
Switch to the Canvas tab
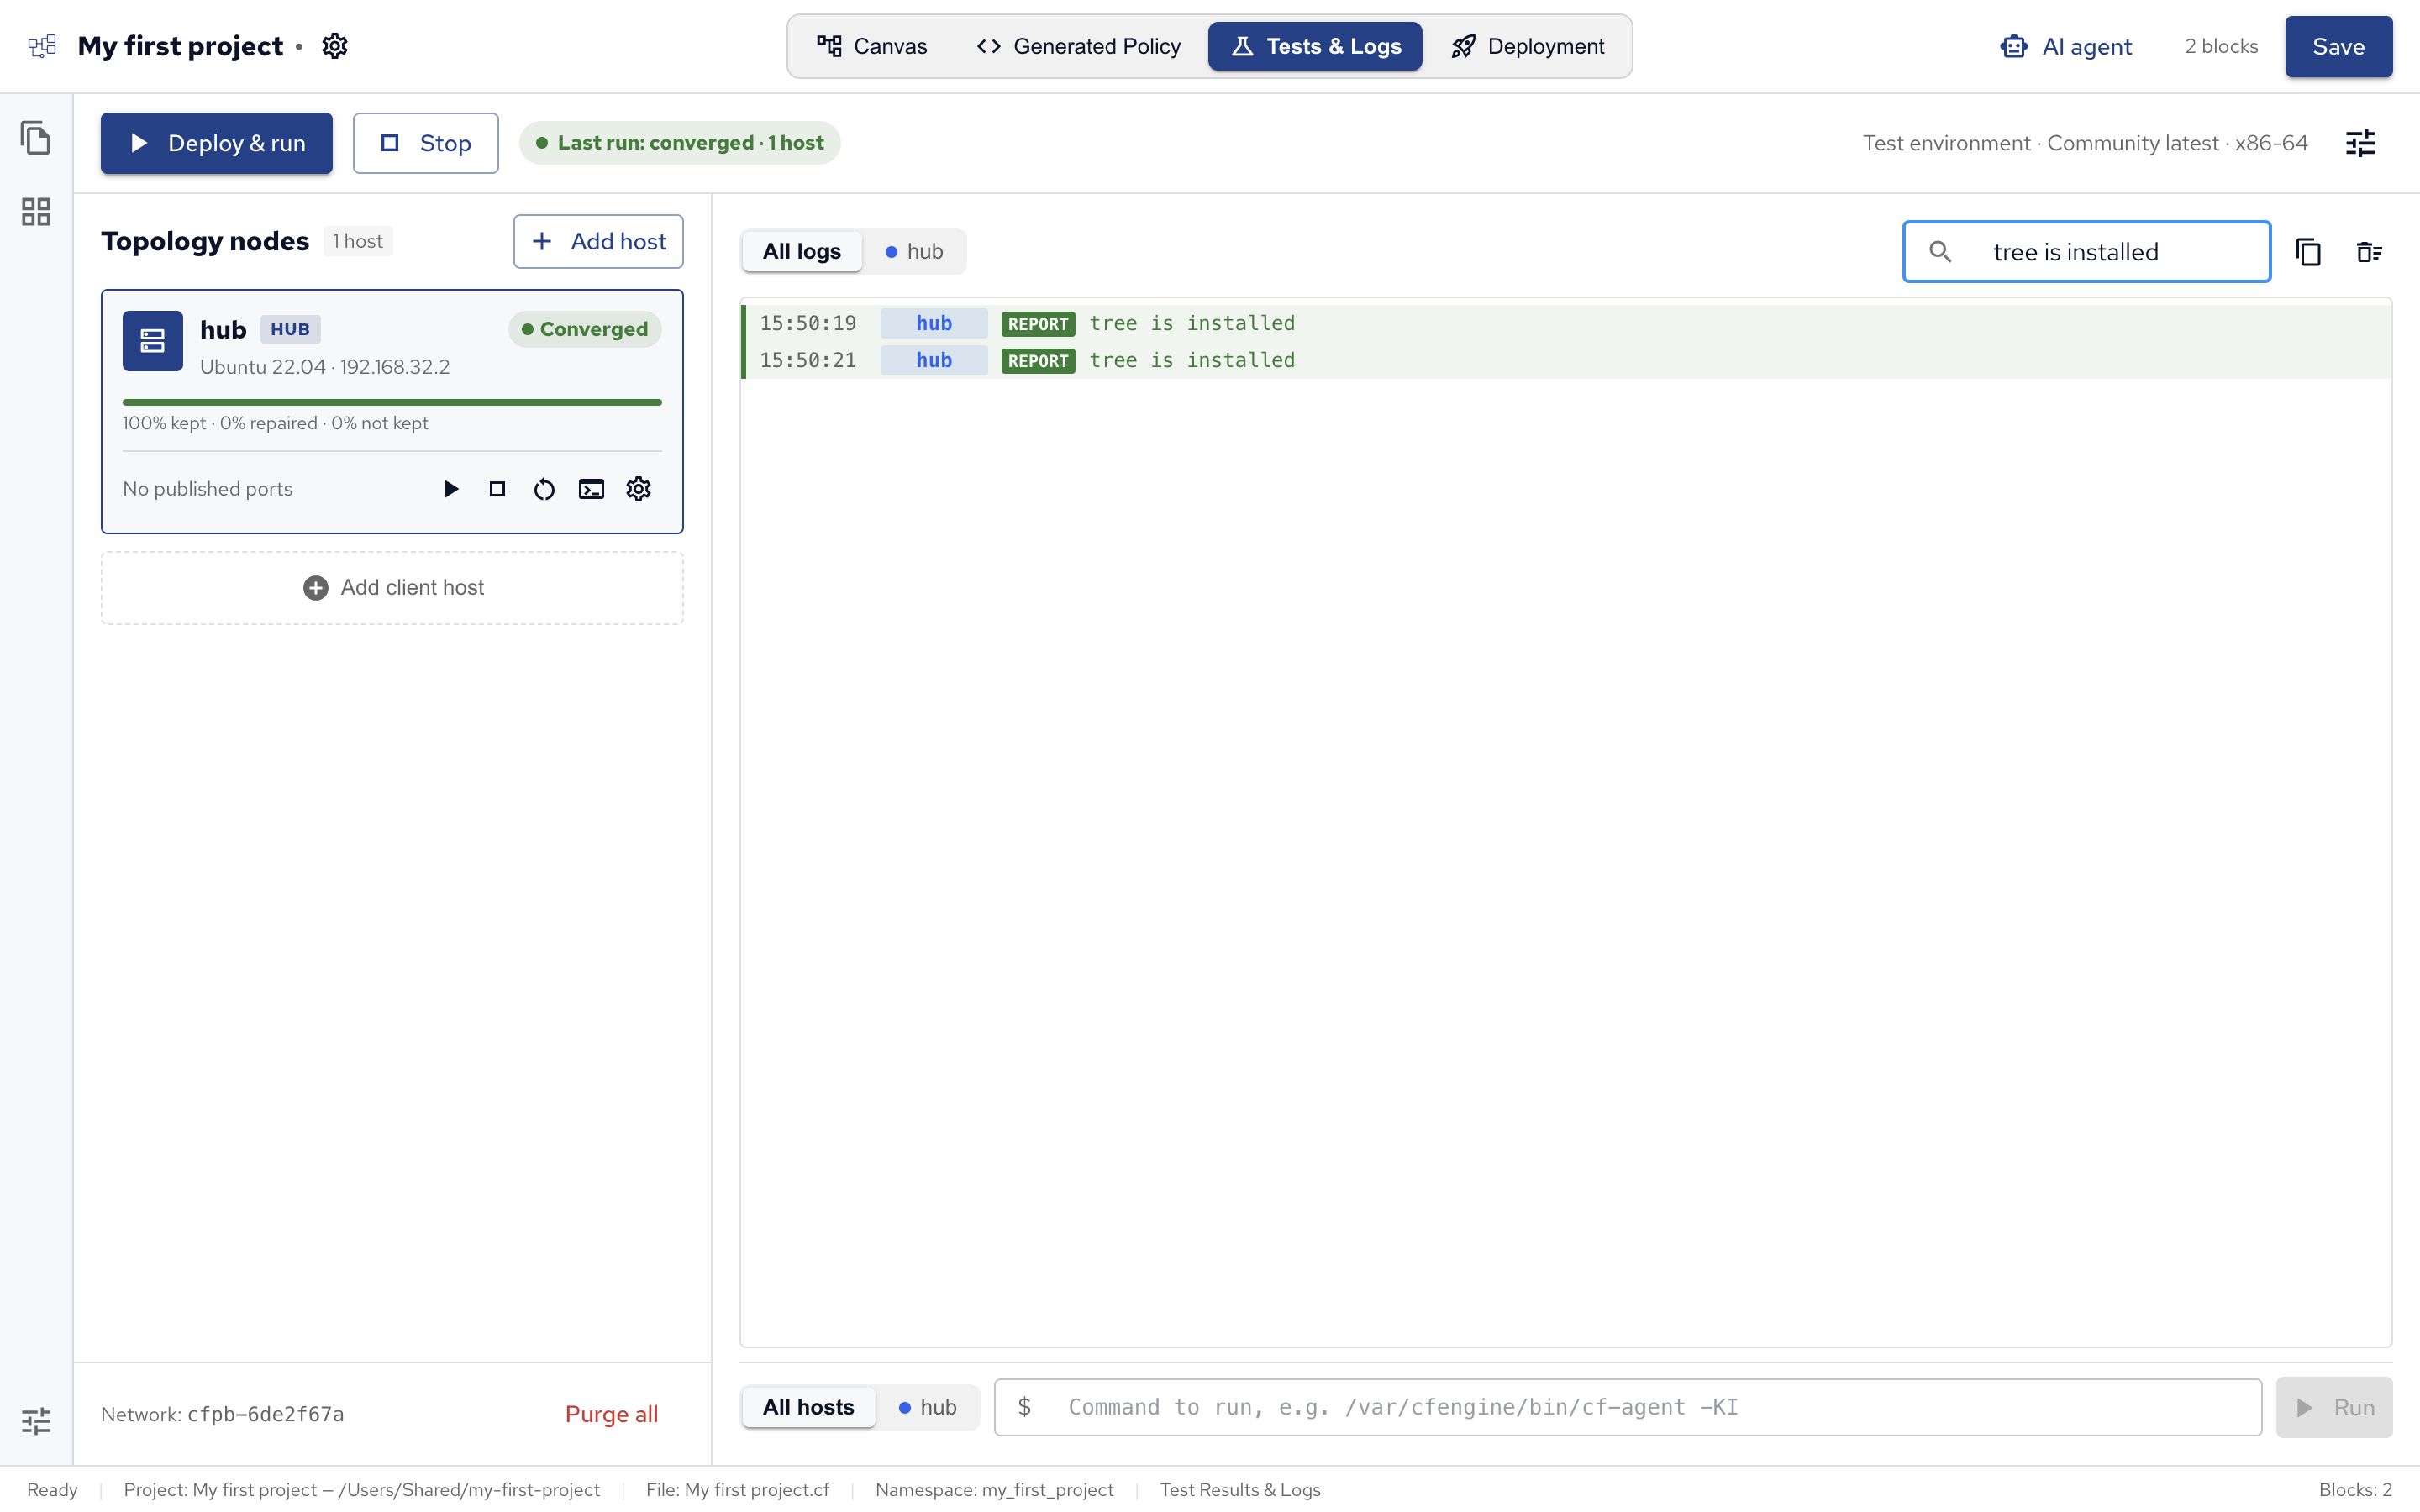click(872, 46)
